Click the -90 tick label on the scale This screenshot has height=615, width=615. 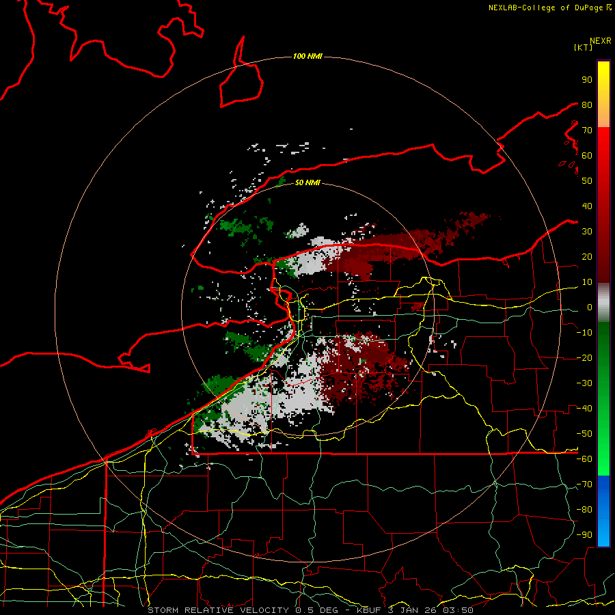coord(584,535)
